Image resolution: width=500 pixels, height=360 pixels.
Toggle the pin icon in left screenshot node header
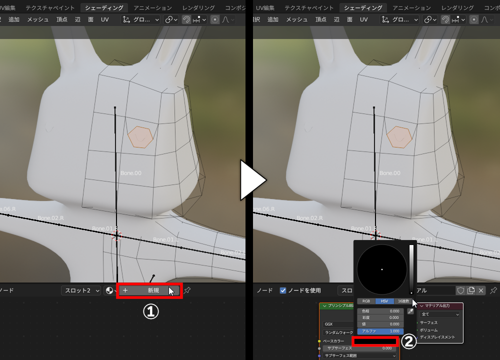point(187,290)
